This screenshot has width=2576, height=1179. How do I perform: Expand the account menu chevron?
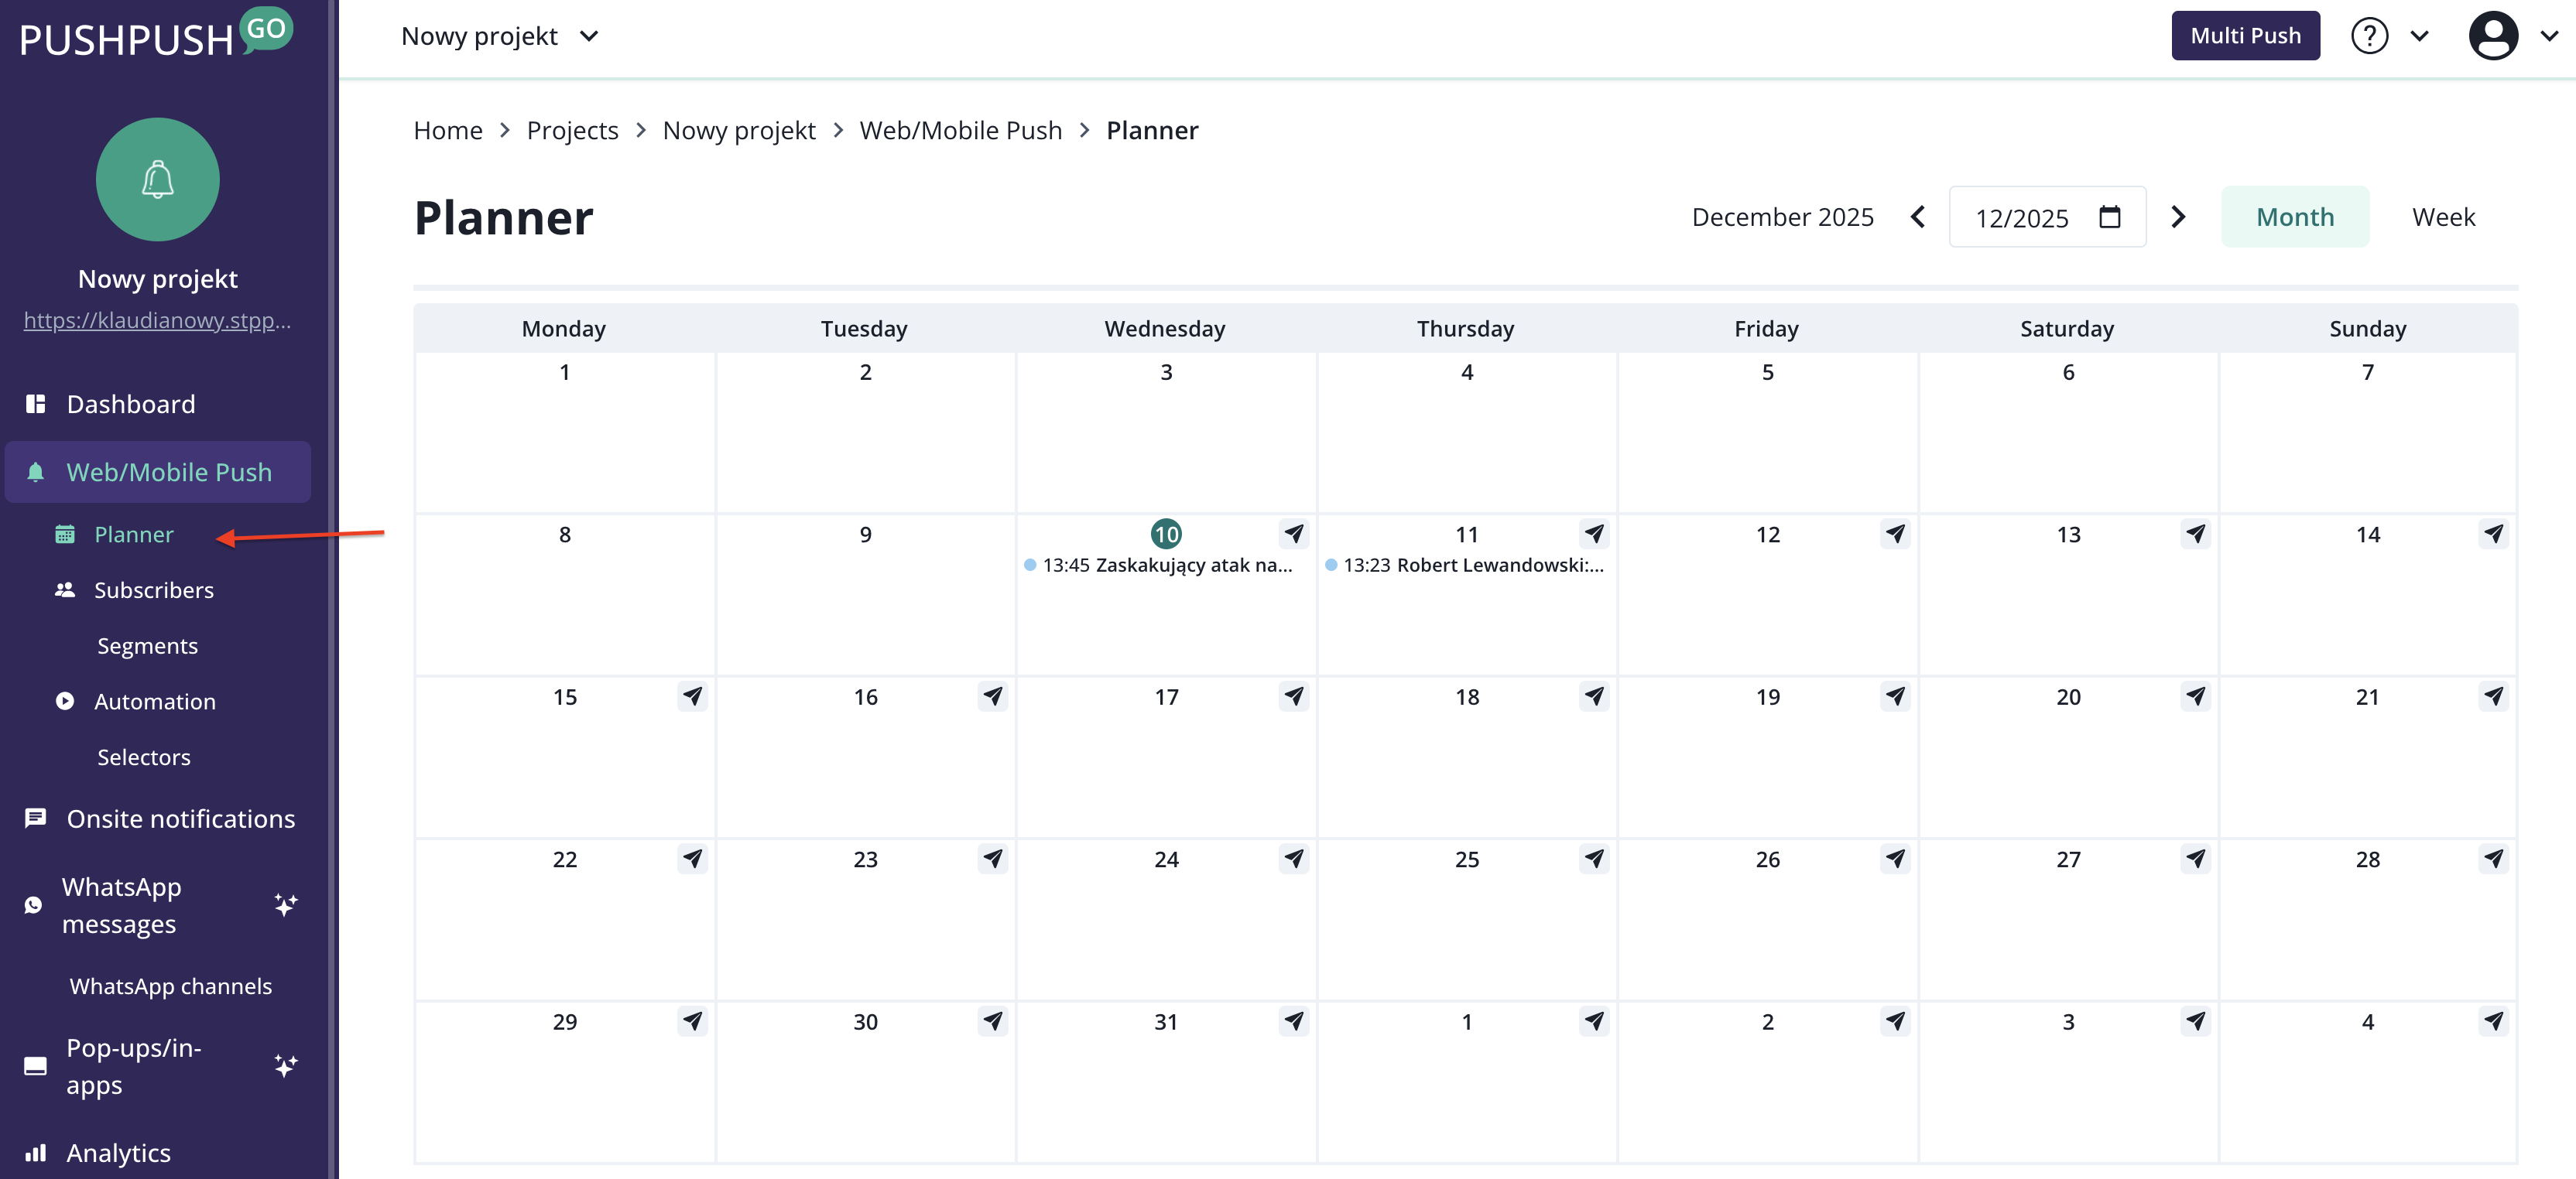coord(2549,36)
